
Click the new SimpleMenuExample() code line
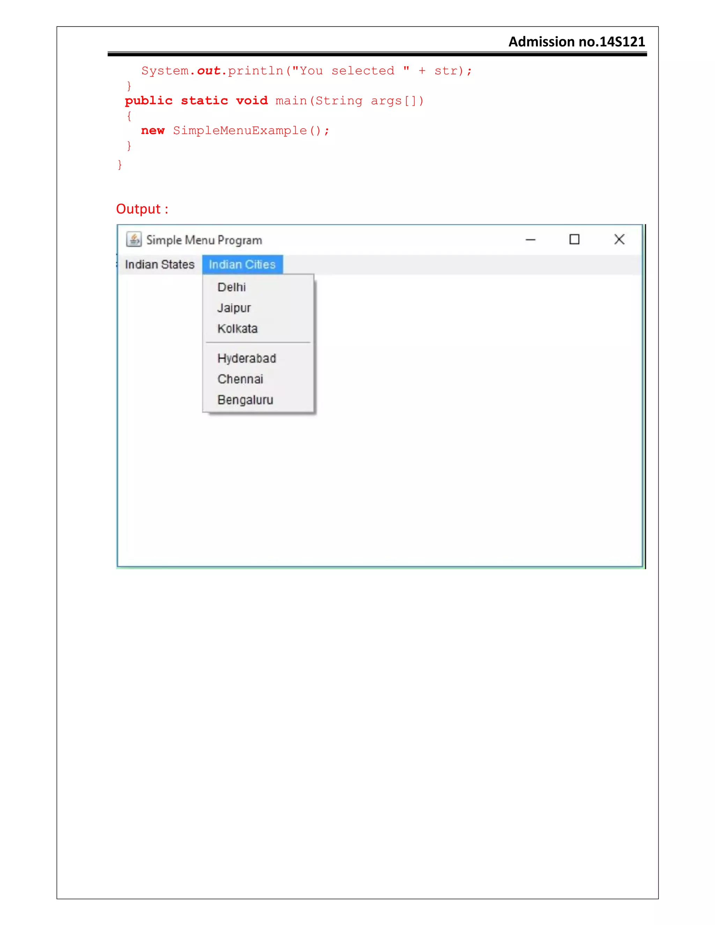pos(235,131)
